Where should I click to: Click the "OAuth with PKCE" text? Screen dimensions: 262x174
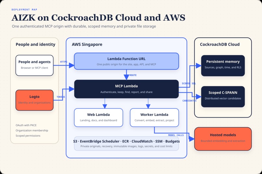click(x=26, y=125)
